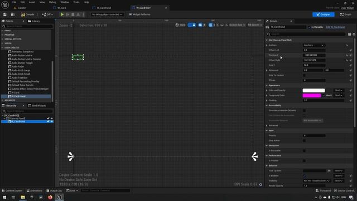The image size is (357, 201).
Task: Open the Debug menu
Action: point(52,2)
